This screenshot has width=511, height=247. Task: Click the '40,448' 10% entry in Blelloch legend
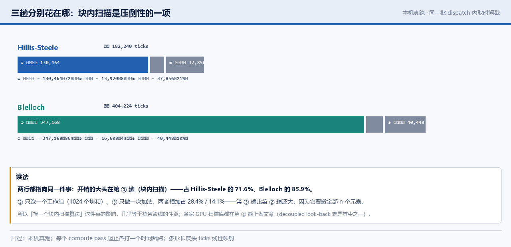160,139
